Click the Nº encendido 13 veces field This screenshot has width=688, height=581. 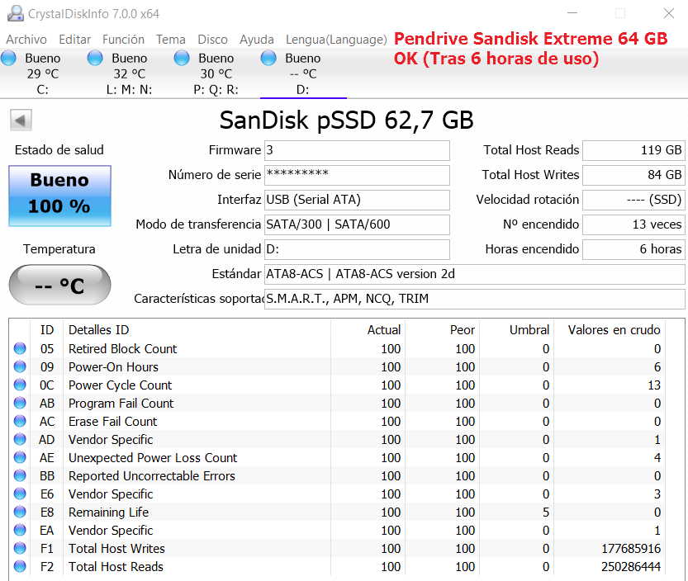point(633,224)
